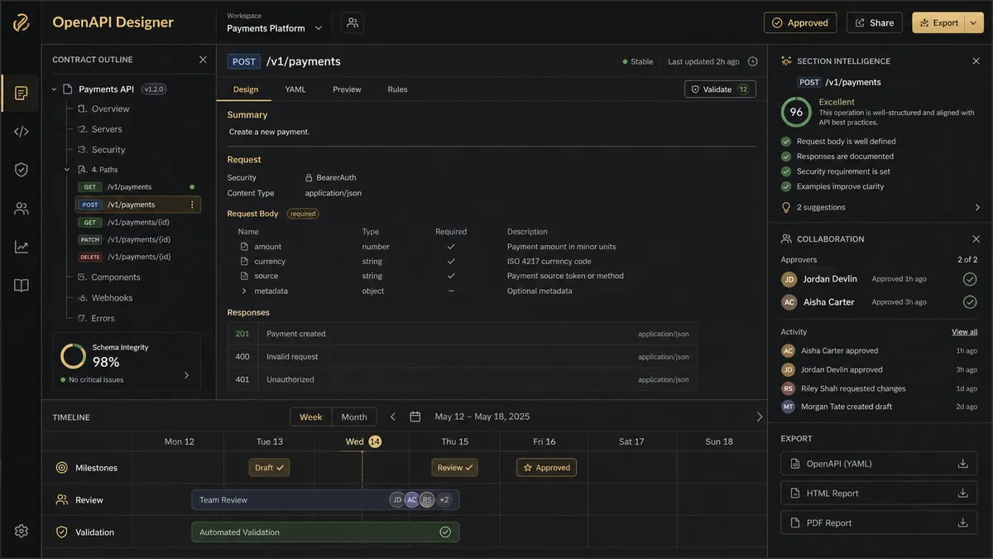
Task: Click the +2 reviewers badge
Action: pos(444,500)
